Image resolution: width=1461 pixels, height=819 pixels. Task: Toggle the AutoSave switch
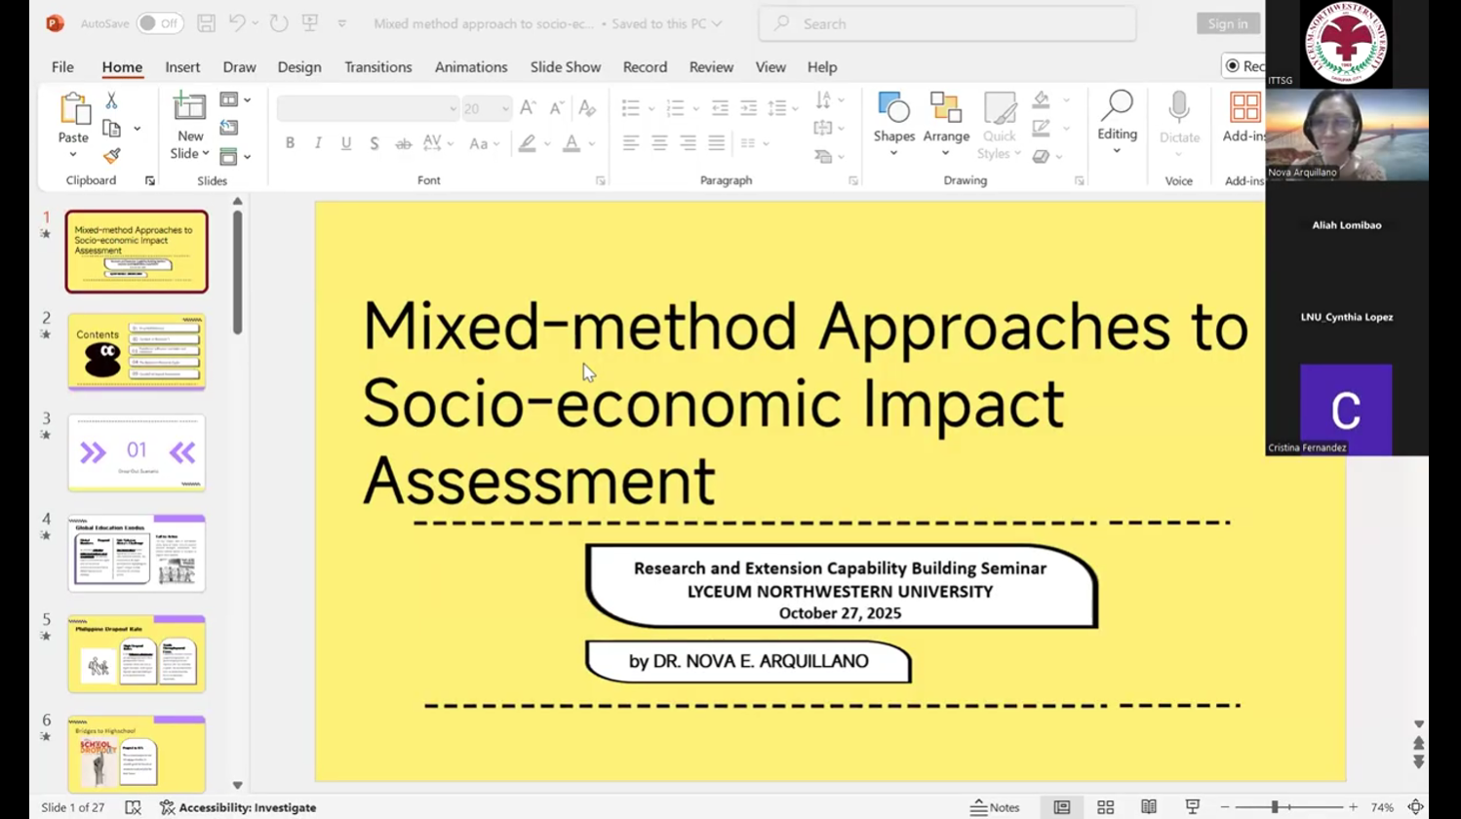click(x=159, y=23)
